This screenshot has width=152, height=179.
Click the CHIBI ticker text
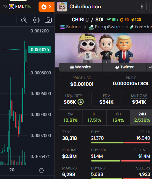[x=78, y=20]
